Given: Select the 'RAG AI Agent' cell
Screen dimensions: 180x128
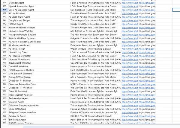Looking at the screenshot, I should pyautogui.click(x=39, y=24).
